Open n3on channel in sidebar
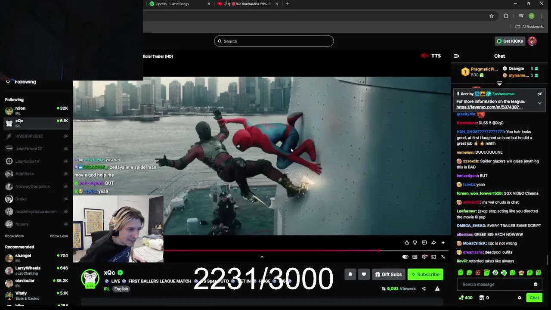Screen dimensions: 551x310 coord(37,111)
